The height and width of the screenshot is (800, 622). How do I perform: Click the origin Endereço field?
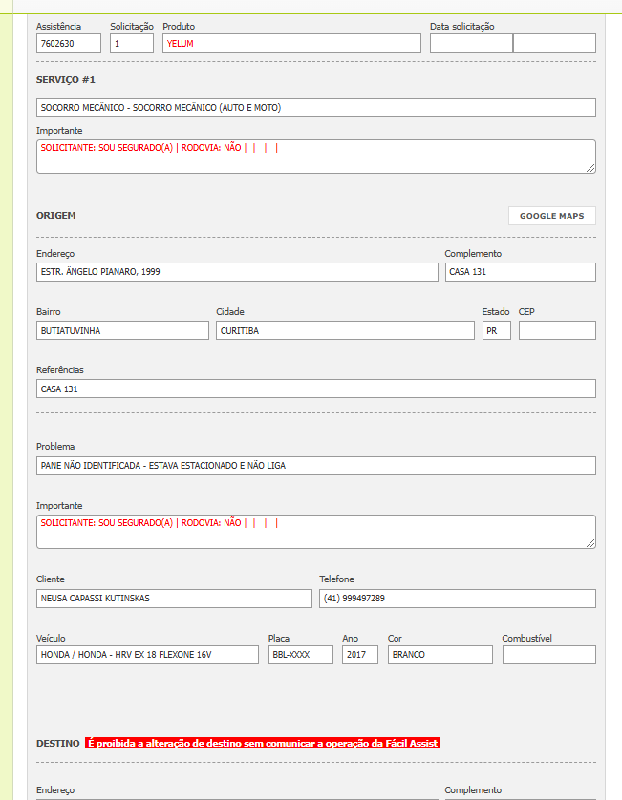[237, 272]
